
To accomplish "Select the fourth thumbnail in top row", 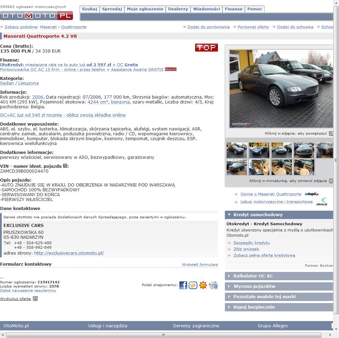I will (x=304, y=150).
